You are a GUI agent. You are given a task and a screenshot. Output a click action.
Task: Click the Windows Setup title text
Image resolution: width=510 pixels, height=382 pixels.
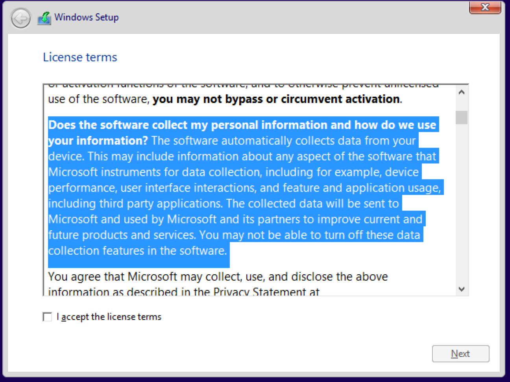tap(87, 17)
